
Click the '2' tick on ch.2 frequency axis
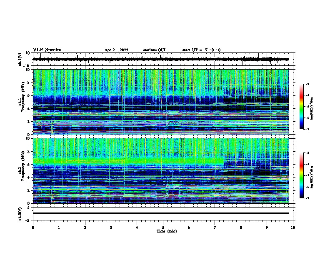[29, 190]
